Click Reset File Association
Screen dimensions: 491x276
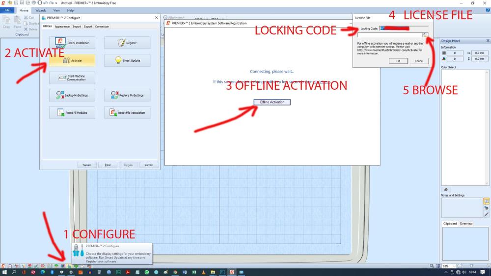click(x=127, y=113)
